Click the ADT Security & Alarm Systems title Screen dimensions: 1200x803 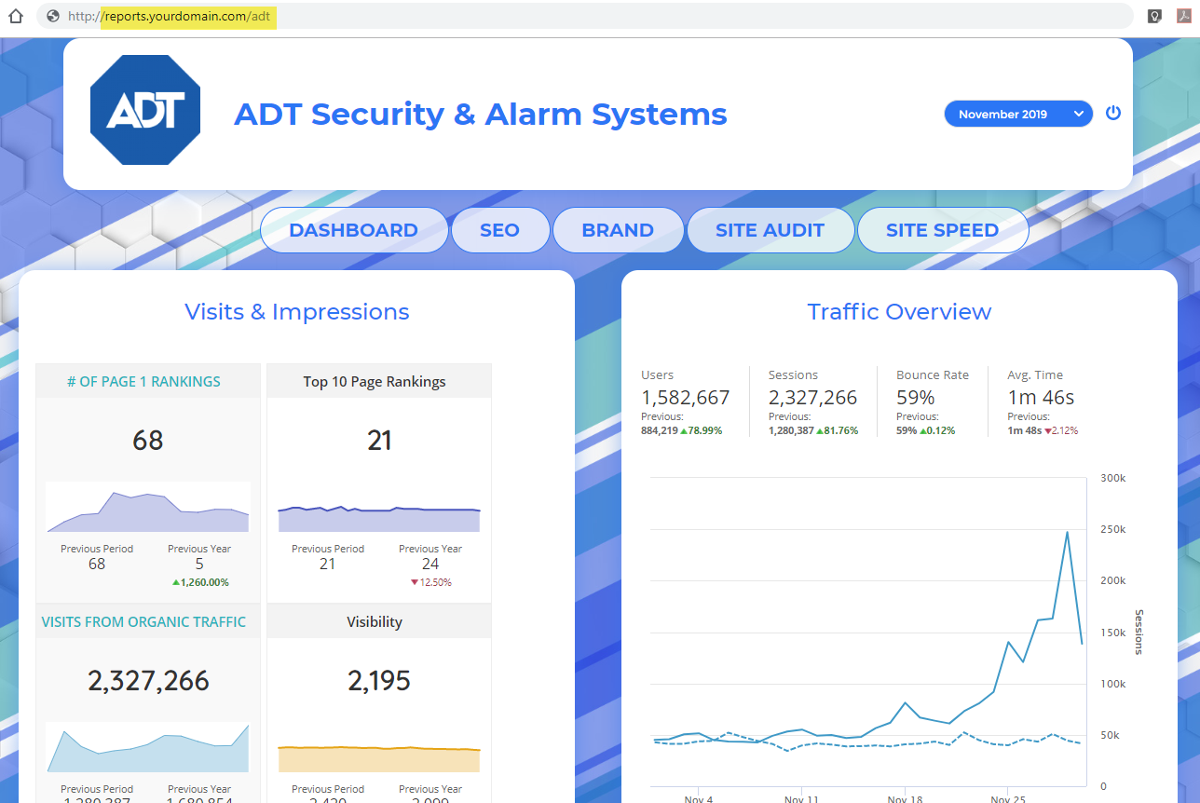point(480,114)
